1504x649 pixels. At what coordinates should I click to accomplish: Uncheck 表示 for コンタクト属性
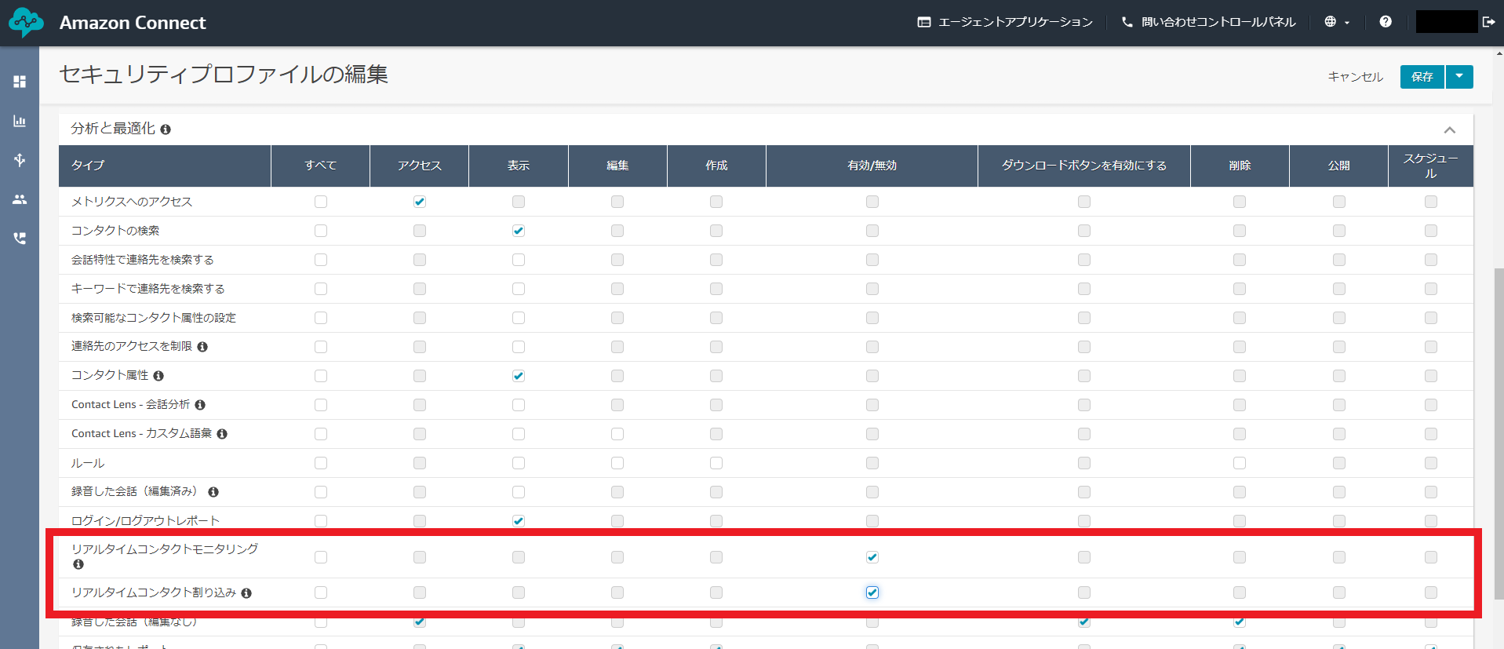click(519, 376)
